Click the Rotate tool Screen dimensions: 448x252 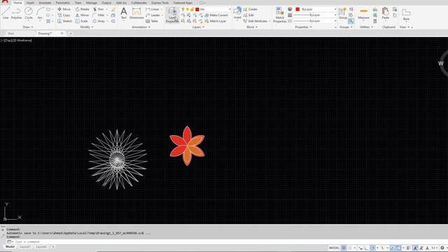point(83,9)
